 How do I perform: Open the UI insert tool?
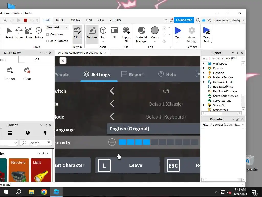(114, 33)
